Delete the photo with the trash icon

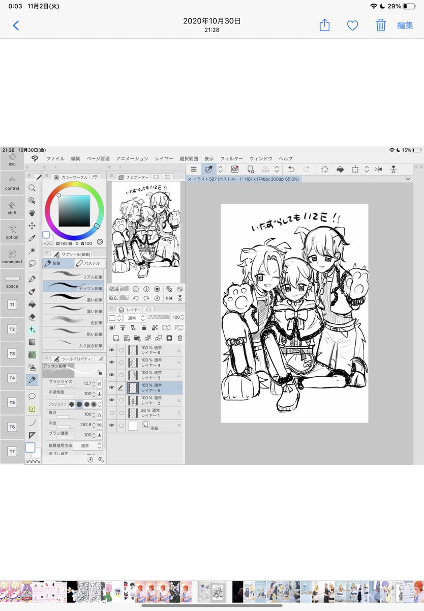381,25
